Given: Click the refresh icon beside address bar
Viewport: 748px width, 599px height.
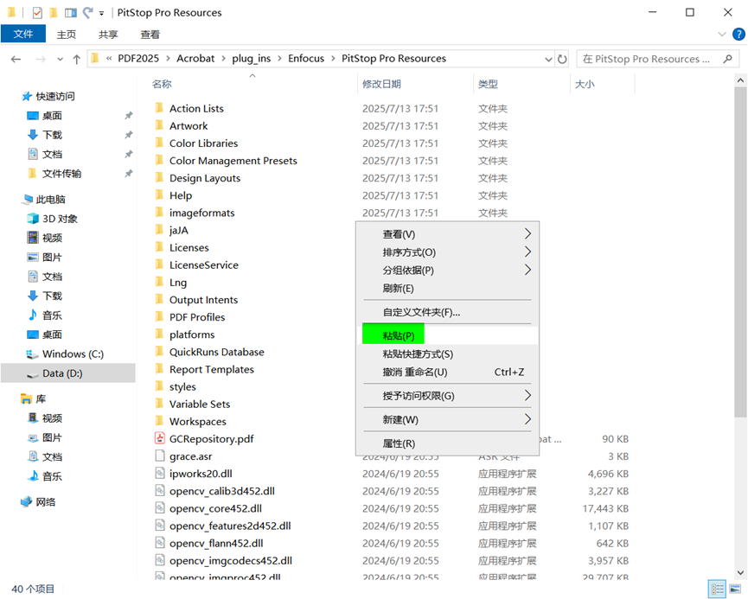Looking at the screenshot, I should pyautogui.click(x=562, y=59).
